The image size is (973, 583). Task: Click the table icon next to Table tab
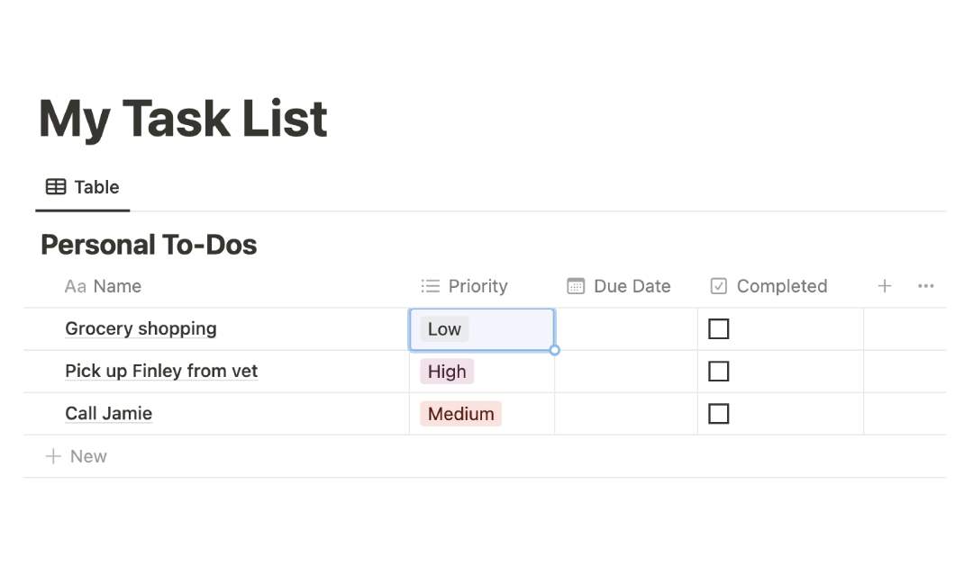[54, 186]
